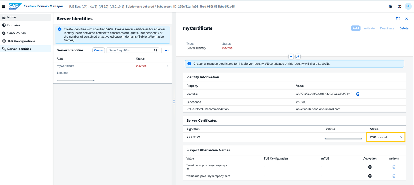The height and width of the screenshot is (185, 414).
Task: Select the myCertificate alias text
Action: point(66,66)
